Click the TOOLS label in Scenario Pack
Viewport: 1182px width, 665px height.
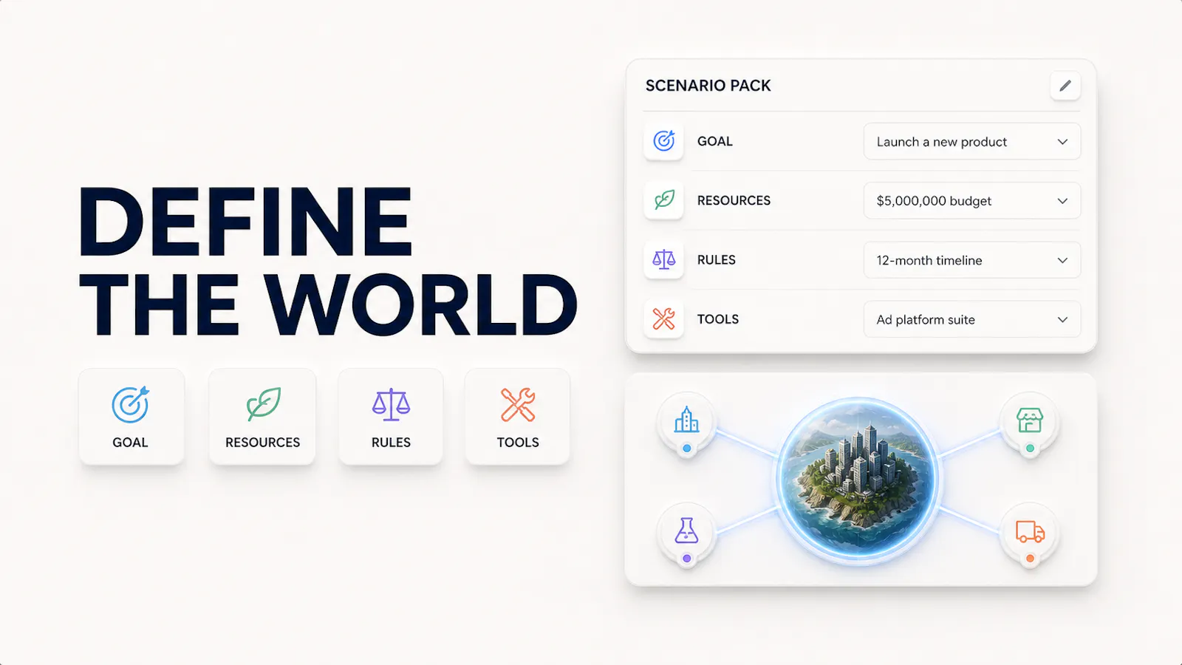717,319
